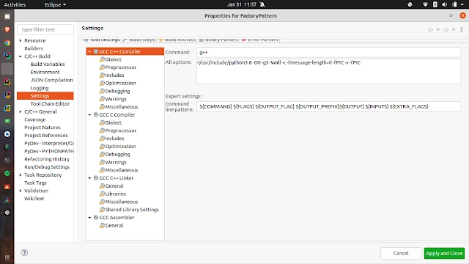
Task: Open Dialect under GCC C++ Compiler
Action: (111, 59)
